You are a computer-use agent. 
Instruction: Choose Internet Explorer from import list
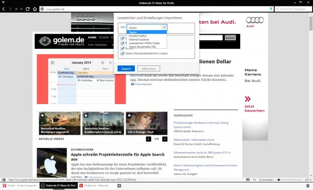[x=147, y=39]
